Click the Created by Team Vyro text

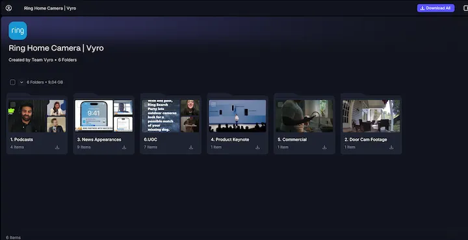(31, 60)
